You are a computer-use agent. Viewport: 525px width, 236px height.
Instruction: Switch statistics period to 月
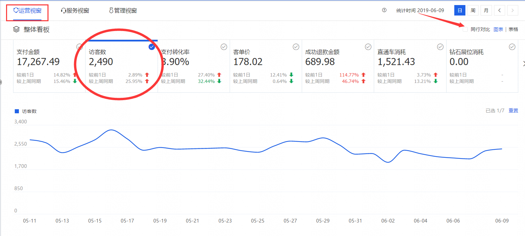pyautogui.click(x=486, y=10)
